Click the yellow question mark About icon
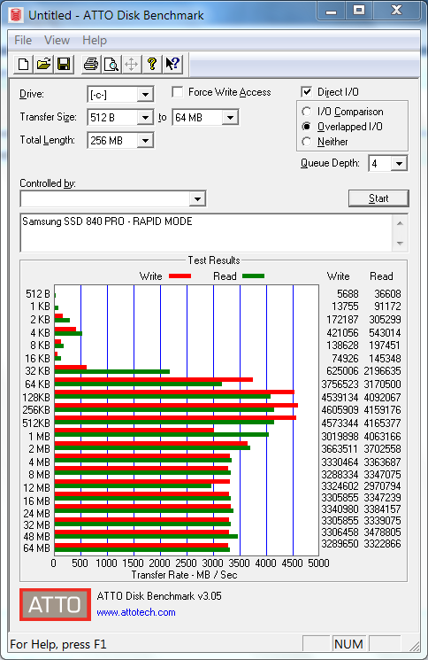The height and width of the screenshot is (660, 428). 152,64
